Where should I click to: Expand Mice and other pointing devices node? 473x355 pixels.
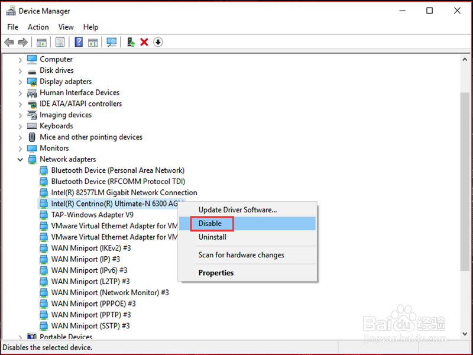20,138
